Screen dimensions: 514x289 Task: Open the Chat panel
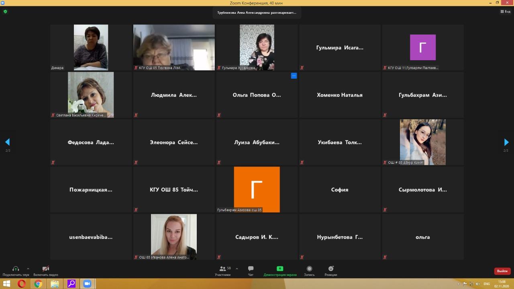coord(251,269)
